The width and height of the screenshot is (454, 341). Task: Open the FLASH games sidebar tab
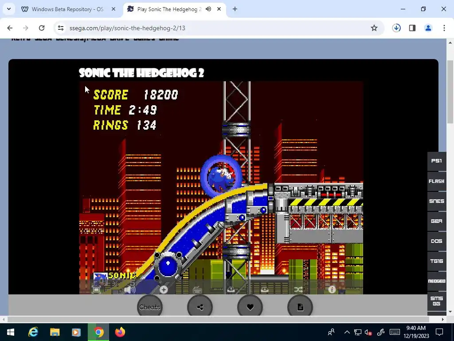click(437, 181)
